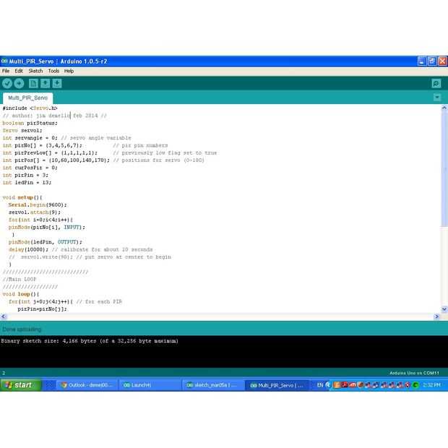Click the Arduino icon in title bar
The width and height of the screenshot is (448, 448).
4,61
